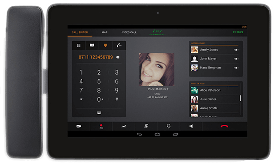Click Hans Bergman avatar

point(194,68)
